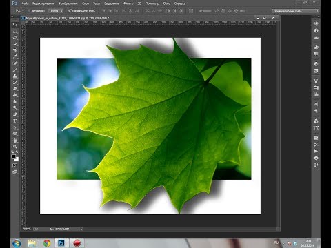Open the Файл menu
This screenshot has height=248, width=331.
pos(25,3)
